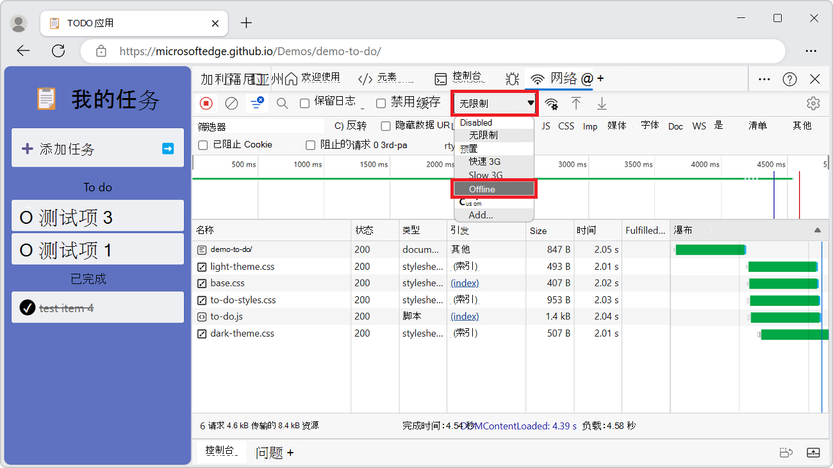Open the 无限制 throttling dropdown
Viewport: 833px width, 468px height.
[495, 103]
